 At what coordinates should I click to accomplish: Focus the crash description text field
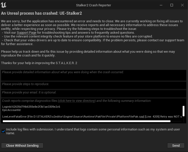click(94, 75)
